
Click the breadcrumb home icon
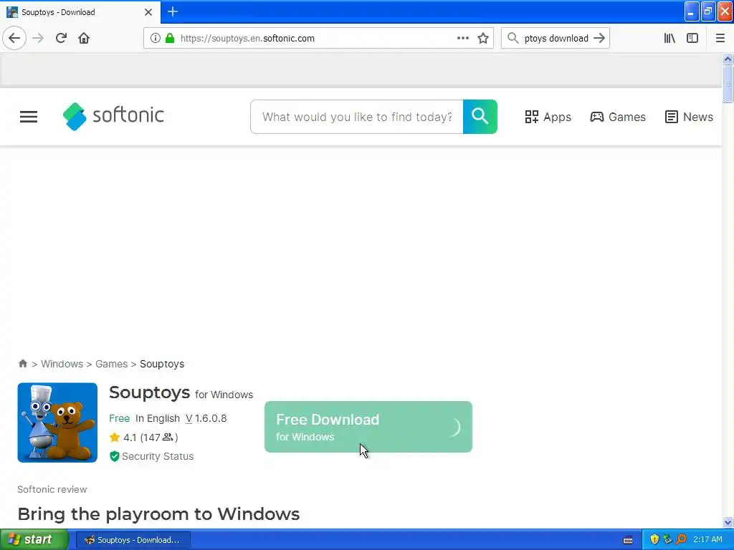pyautogui.click(x=22, y=363)
